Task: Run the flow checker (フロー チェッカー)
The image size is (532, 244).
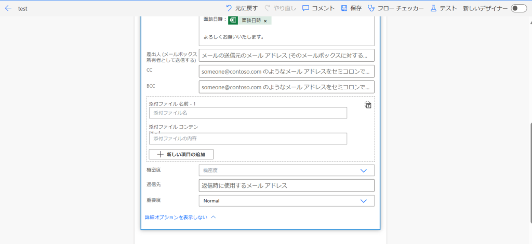Action: [371, 8]
